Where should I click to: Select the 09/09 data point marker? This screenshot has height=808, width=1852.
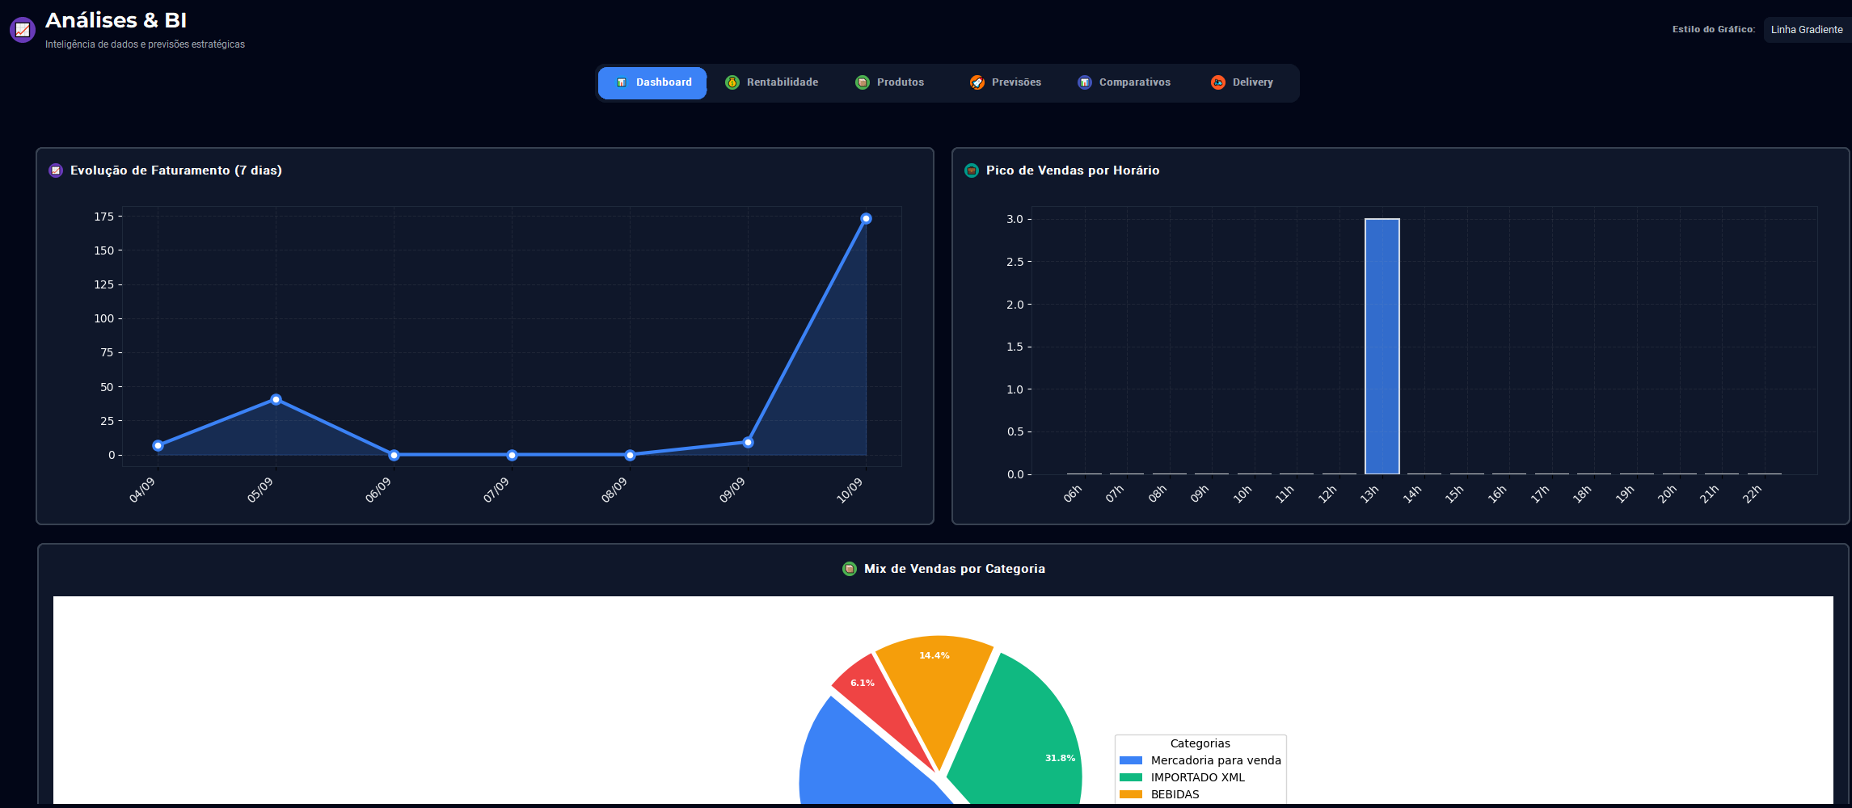point(748,442)
